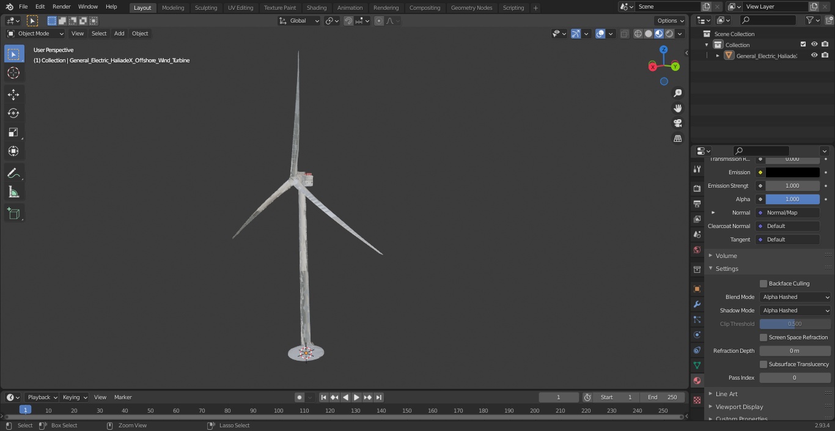Click the zoom magnifier viewport gizmo

pyautogui.click(x=677, y=93)
